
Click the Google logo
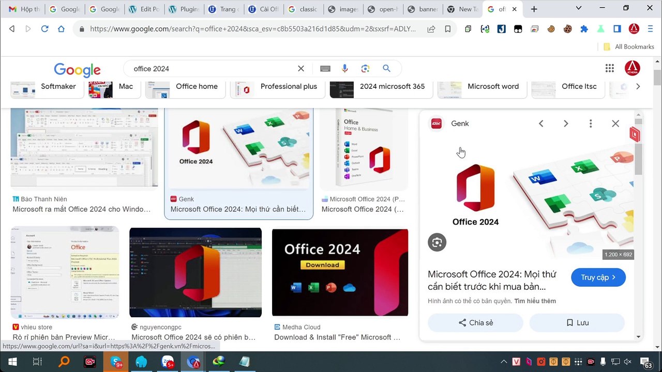point(77,70)
